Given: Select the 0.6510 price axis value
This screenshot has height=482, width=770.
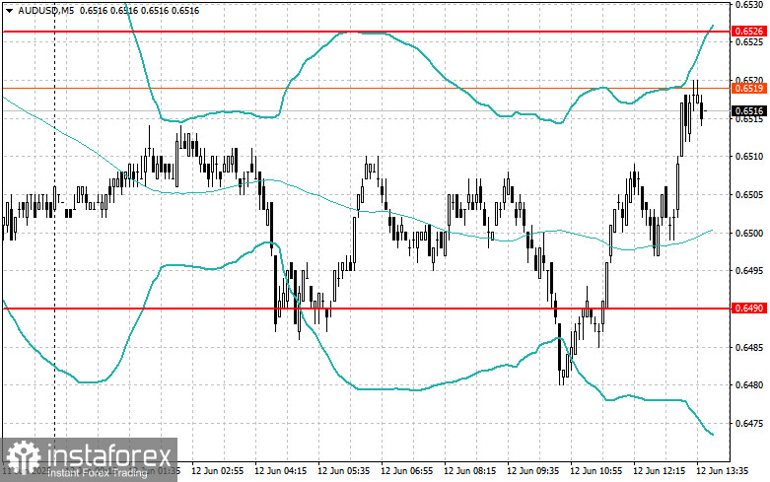Looking at the screenshot, I should tap(749, 157).
